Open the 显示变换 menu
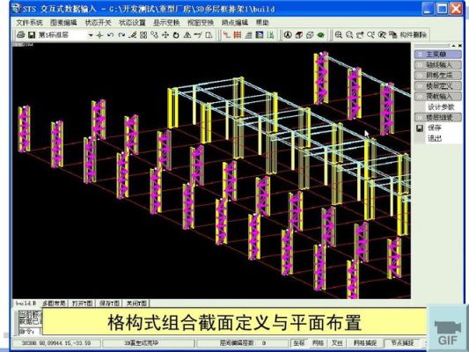Viewport: 469px width, 352px height. click(x=166, y=22)
